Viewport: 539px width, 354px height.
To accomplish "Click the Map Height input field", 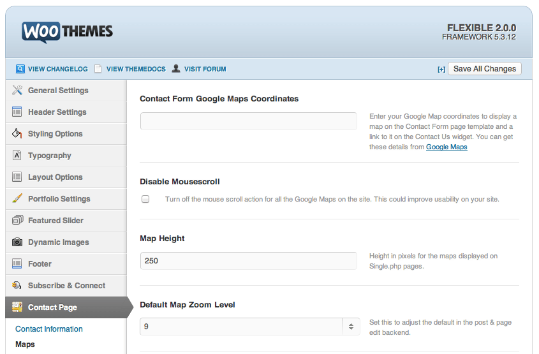I will coord(248,261).
